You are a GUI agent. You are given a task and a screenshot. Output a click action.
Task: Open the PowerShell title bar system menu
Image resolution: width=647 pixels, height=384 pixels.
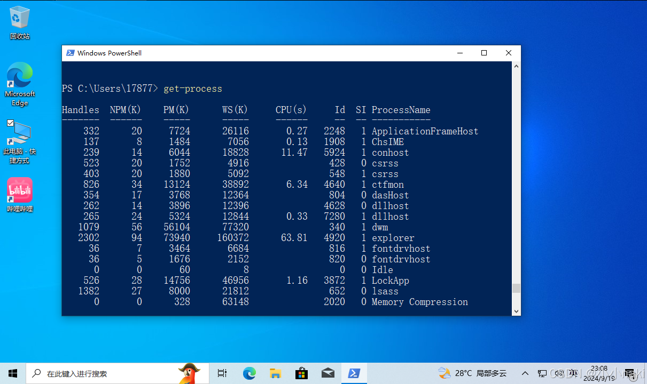[x=70, y=53]
